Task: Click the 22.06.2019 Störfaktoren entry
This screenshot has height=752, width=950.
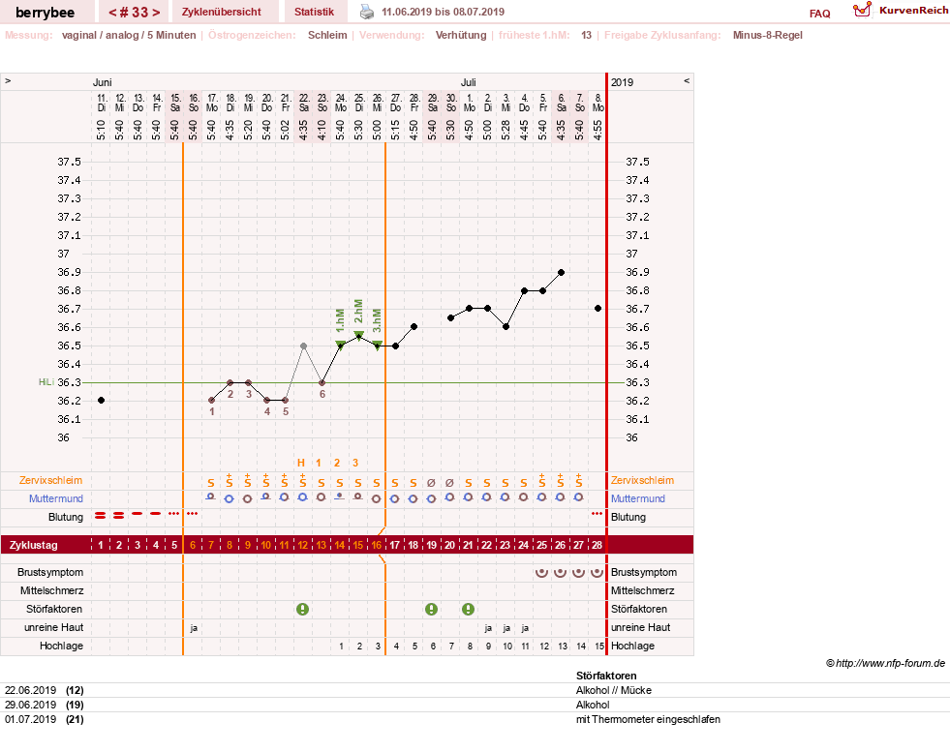Action: click(45, 690)
